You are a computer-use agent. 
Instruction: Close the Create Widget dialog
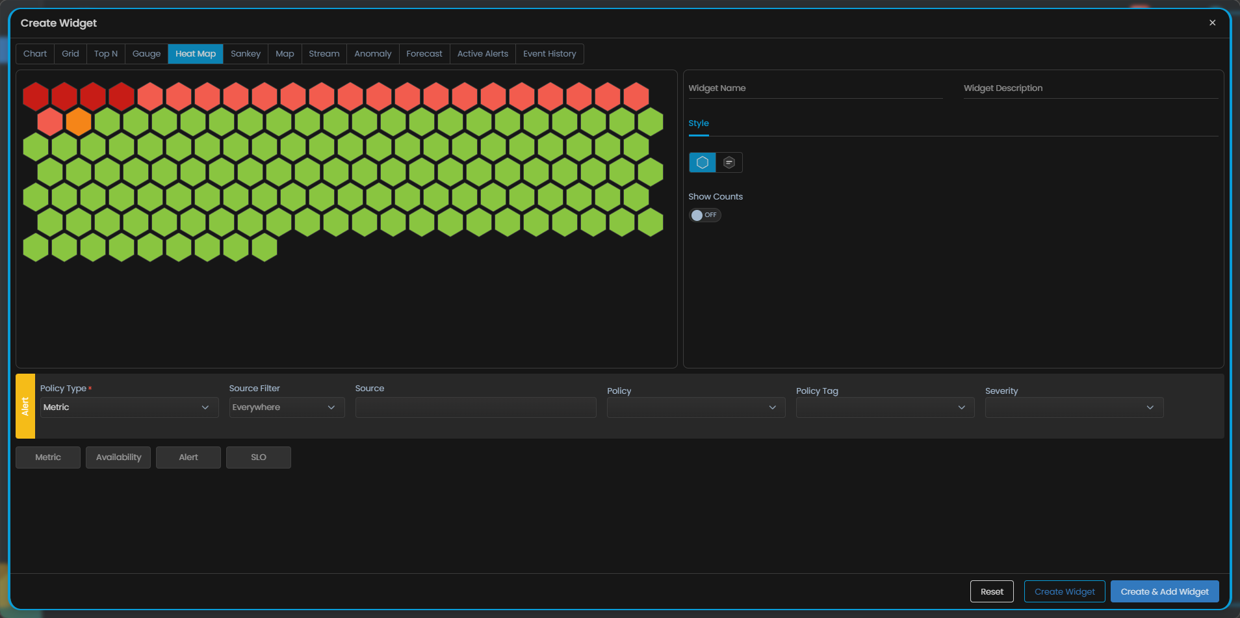tap(1212, 23)
